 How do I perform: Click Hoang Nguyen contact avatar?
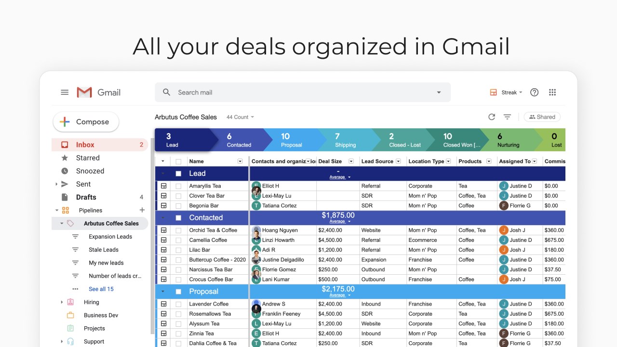point(256,230)
